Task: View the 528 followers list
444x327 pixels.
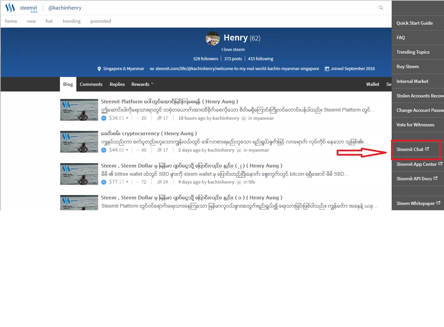Action: 206,58
